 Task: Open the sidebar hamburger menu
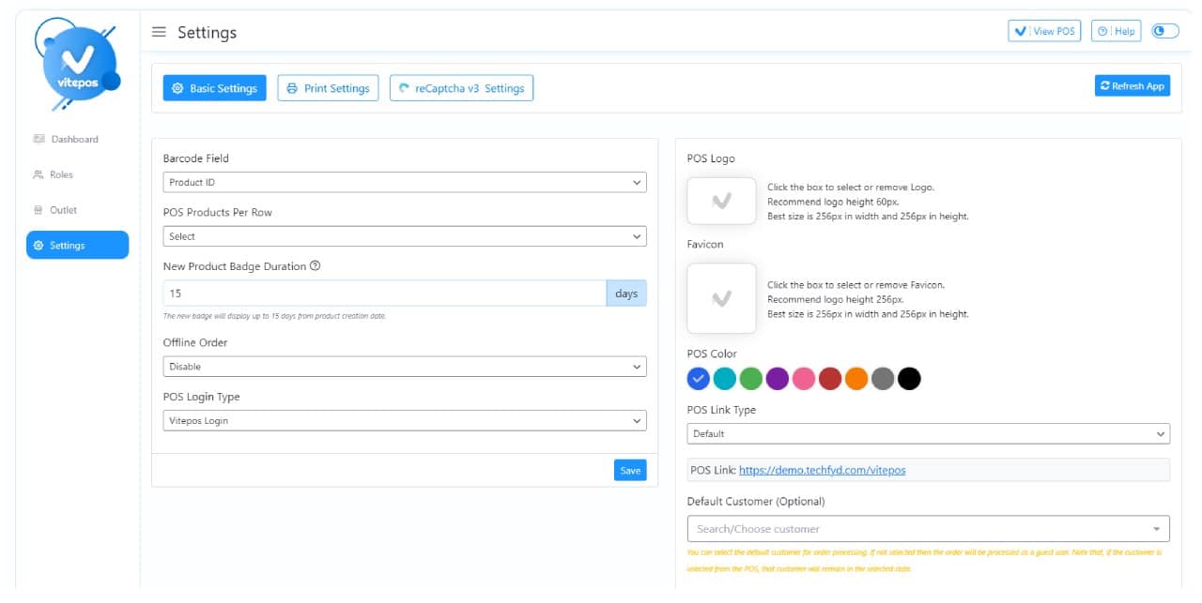159,31
